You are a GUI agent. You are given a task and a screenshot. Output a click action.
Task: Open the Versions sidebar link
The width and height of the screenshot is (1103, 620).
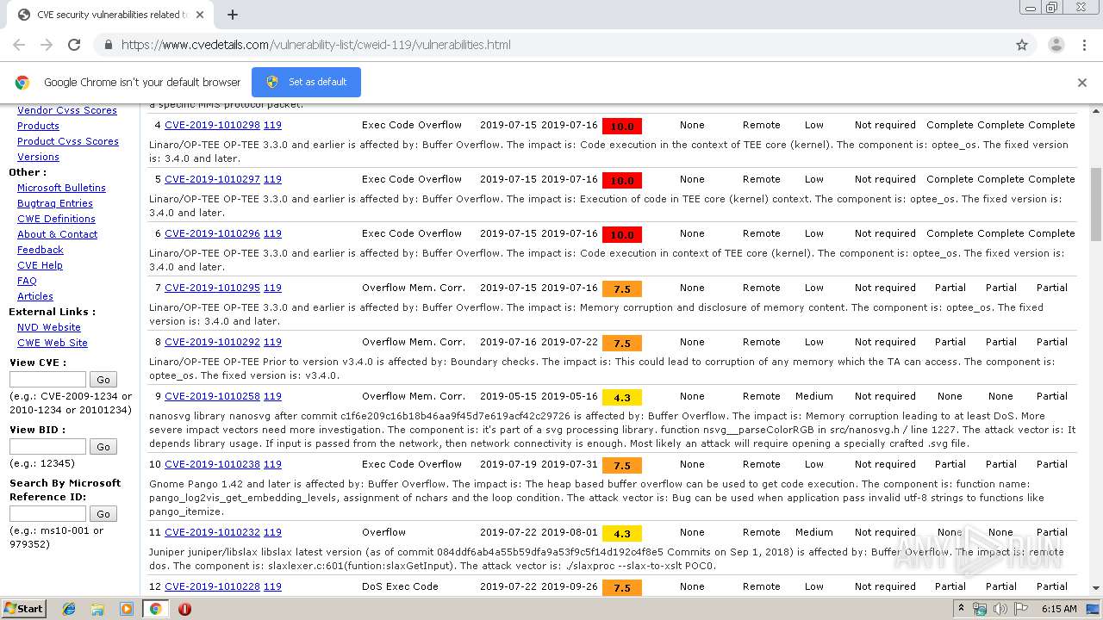38,157
